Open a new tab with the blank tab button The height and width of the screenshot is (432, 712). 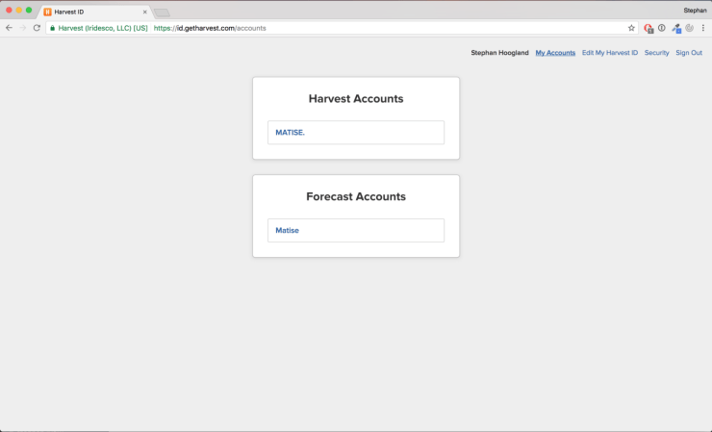pyautogui.click(x=162, y=13)
